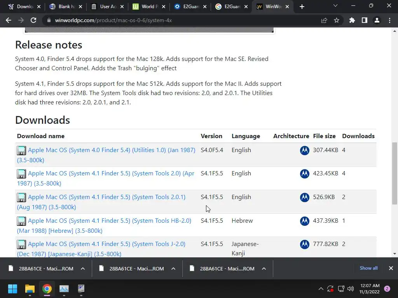Click the floppy icon for System Tools J-2.0
The height and width of the screenshot is (298, 398).
(x=21, y=244)
